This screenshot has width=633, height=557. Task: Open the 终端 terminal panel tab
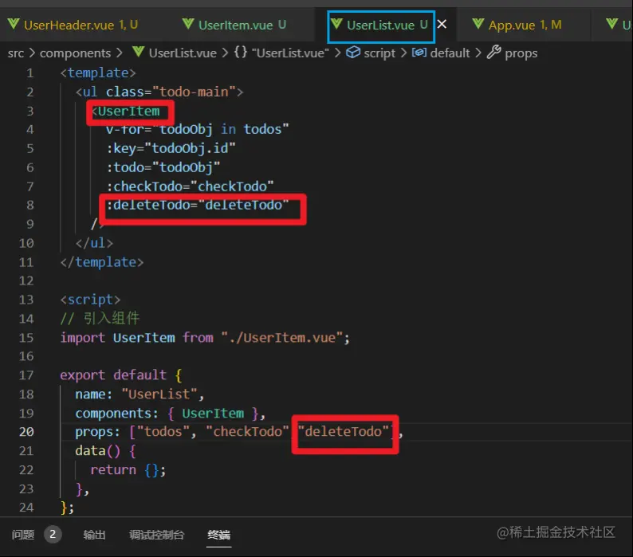coord(218,535)
